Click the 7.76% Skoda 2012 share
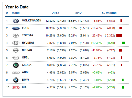The height and width of the screenshot is (98, 132). click(73, 65)
